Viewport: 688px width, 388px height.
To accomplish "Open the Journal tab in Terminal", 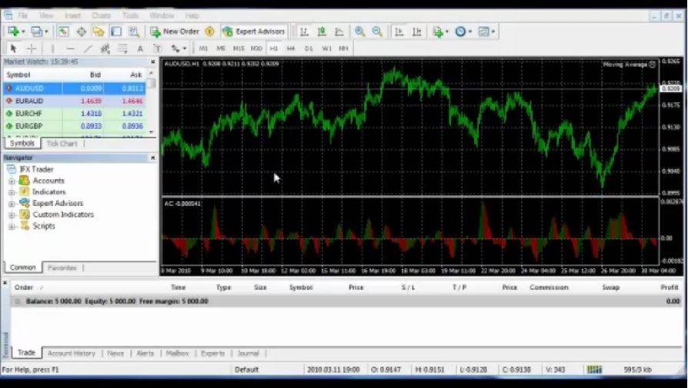I will (248, 353).
